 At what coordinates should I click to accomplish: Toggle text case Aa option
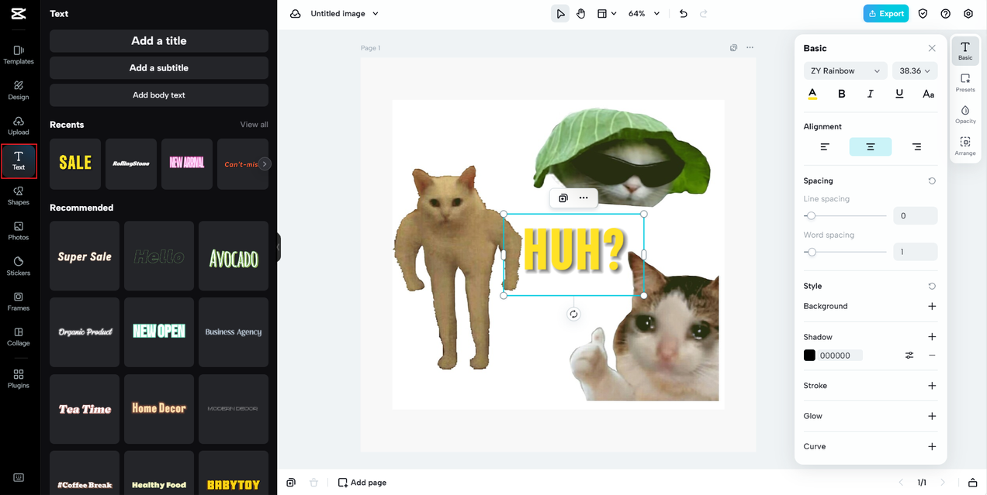[928, 94]
